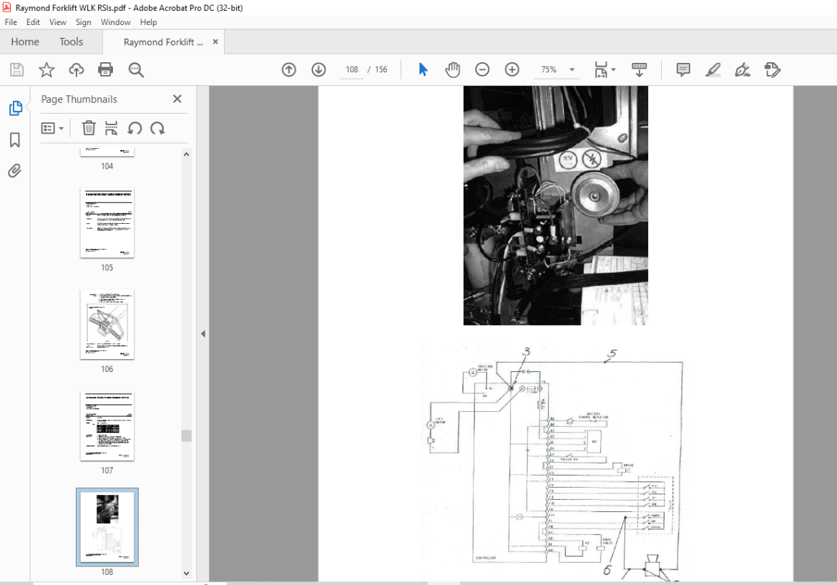The width and height of the screenshot is (837, 585).
Task: Print the document
Action: pyautogui.click(x=106, y=69)
